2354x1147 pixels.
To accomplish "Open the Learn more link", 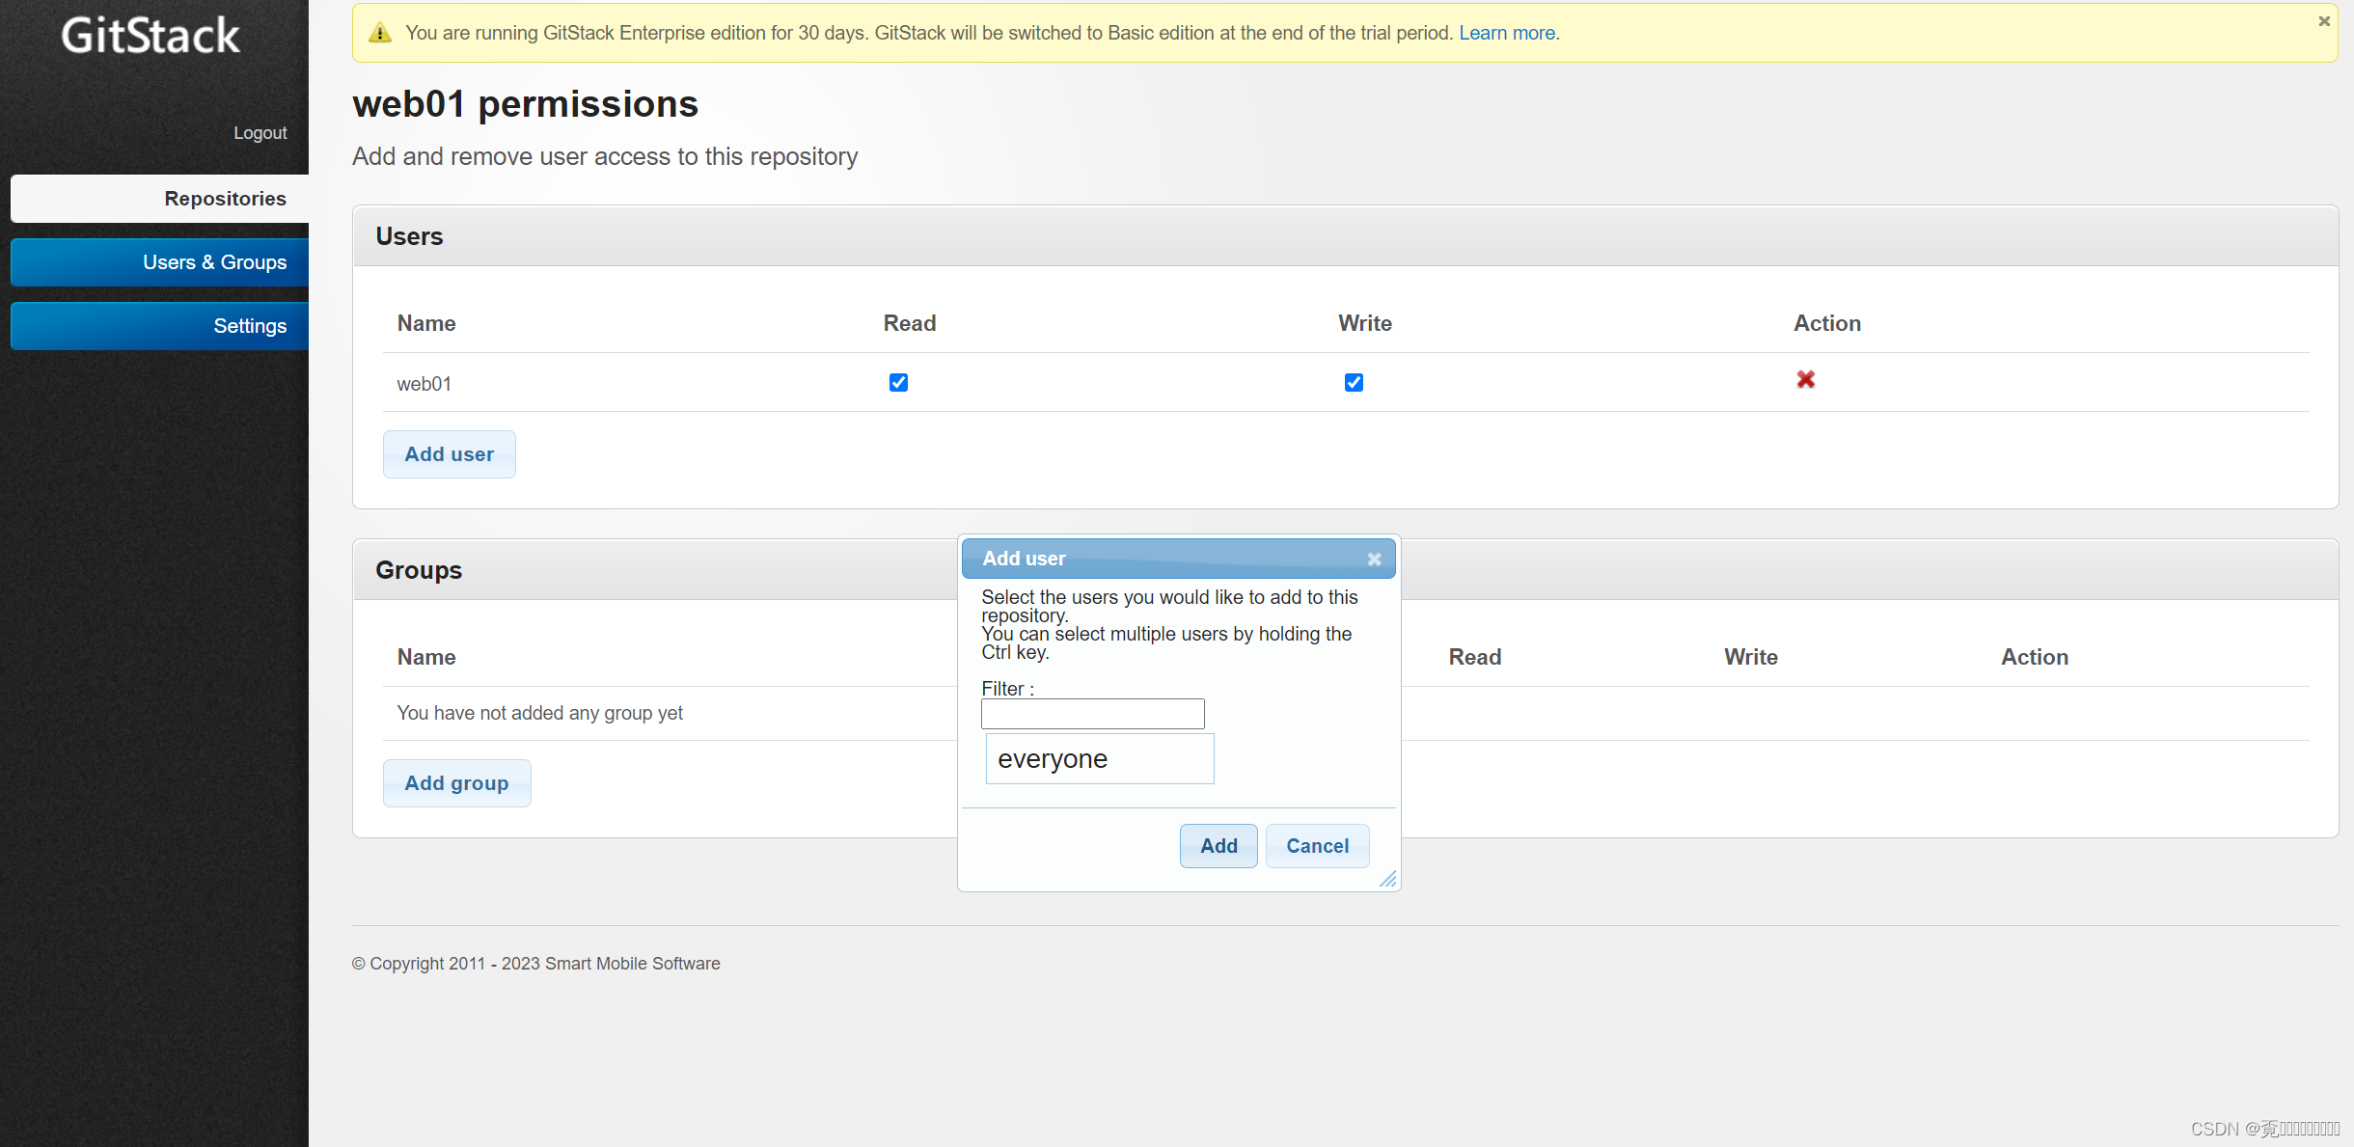I will point(1506,34).
